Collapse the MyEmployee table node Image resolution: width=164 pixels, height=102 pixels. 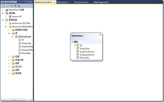[12, 37]
